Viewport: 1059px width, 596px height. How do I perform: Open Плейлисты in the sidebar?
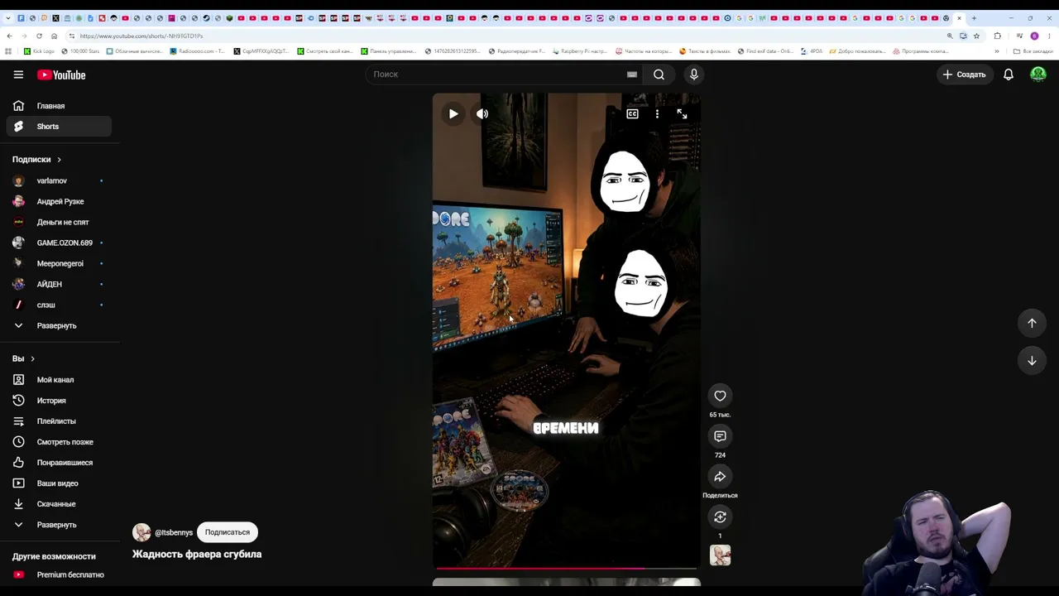tap(58, 421)
